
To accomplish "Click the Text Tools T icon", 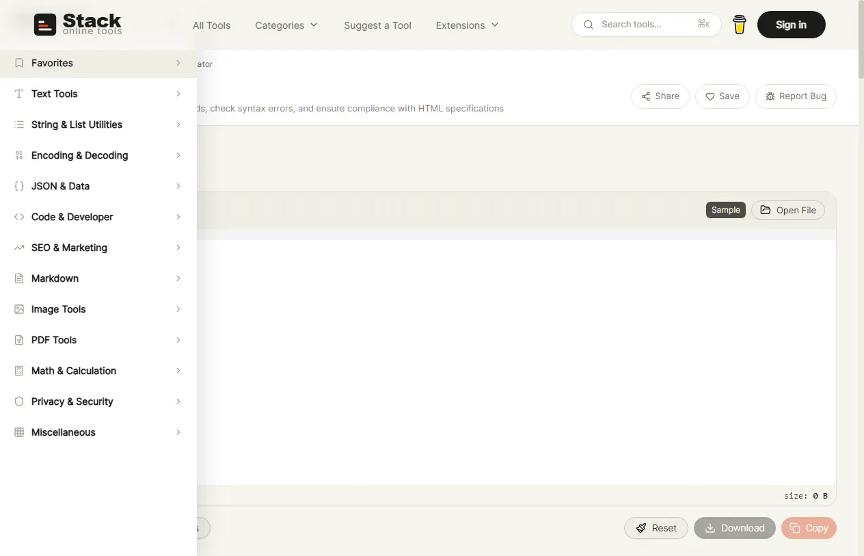I will (19, 94).
